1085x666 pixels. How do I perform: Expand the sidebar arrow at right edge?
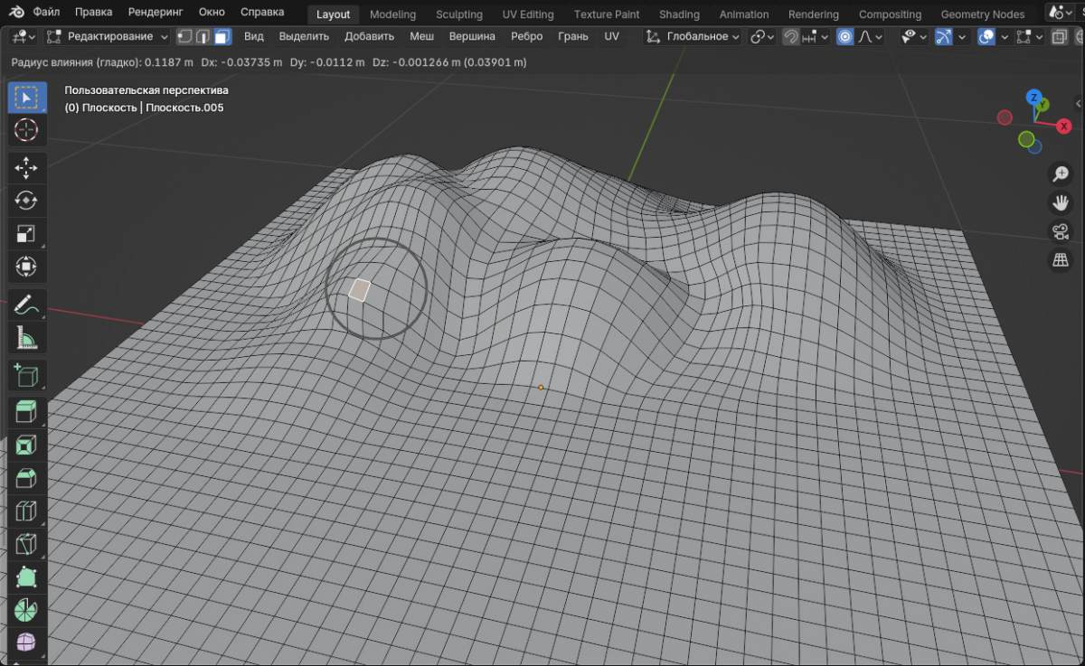(x=1078, y=103)
